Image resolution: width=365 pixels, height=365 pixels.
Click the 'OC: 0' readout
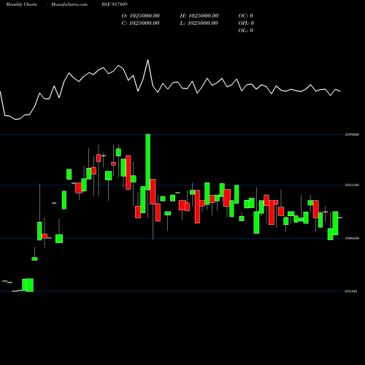click(246, 16)
